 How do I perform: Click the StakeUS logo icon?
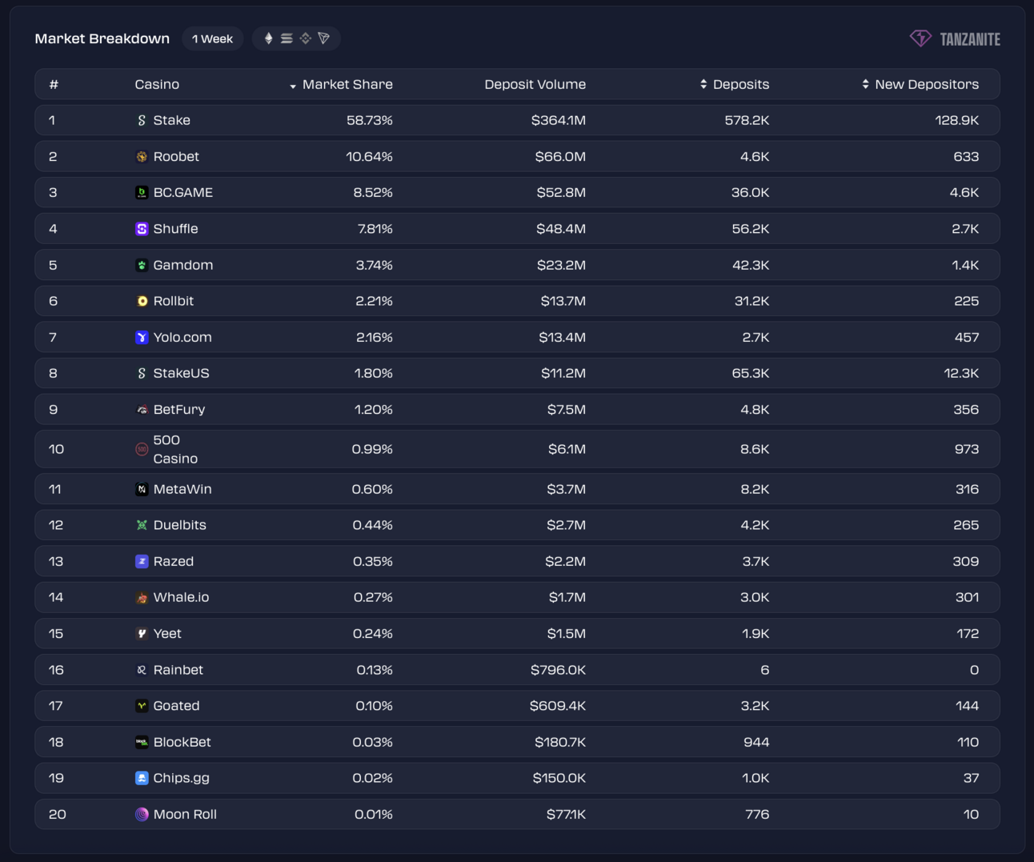pos(142,373)
